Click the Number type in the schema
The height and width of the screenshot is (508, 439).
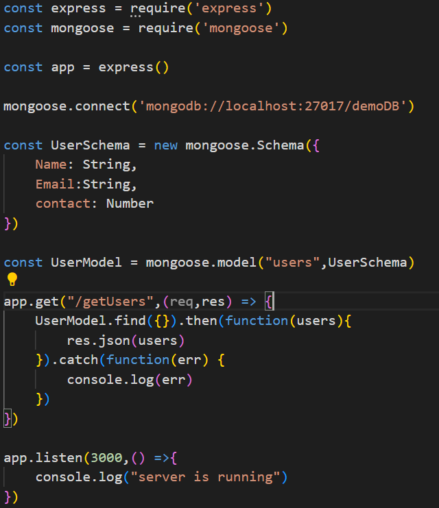tap(130, 204)
